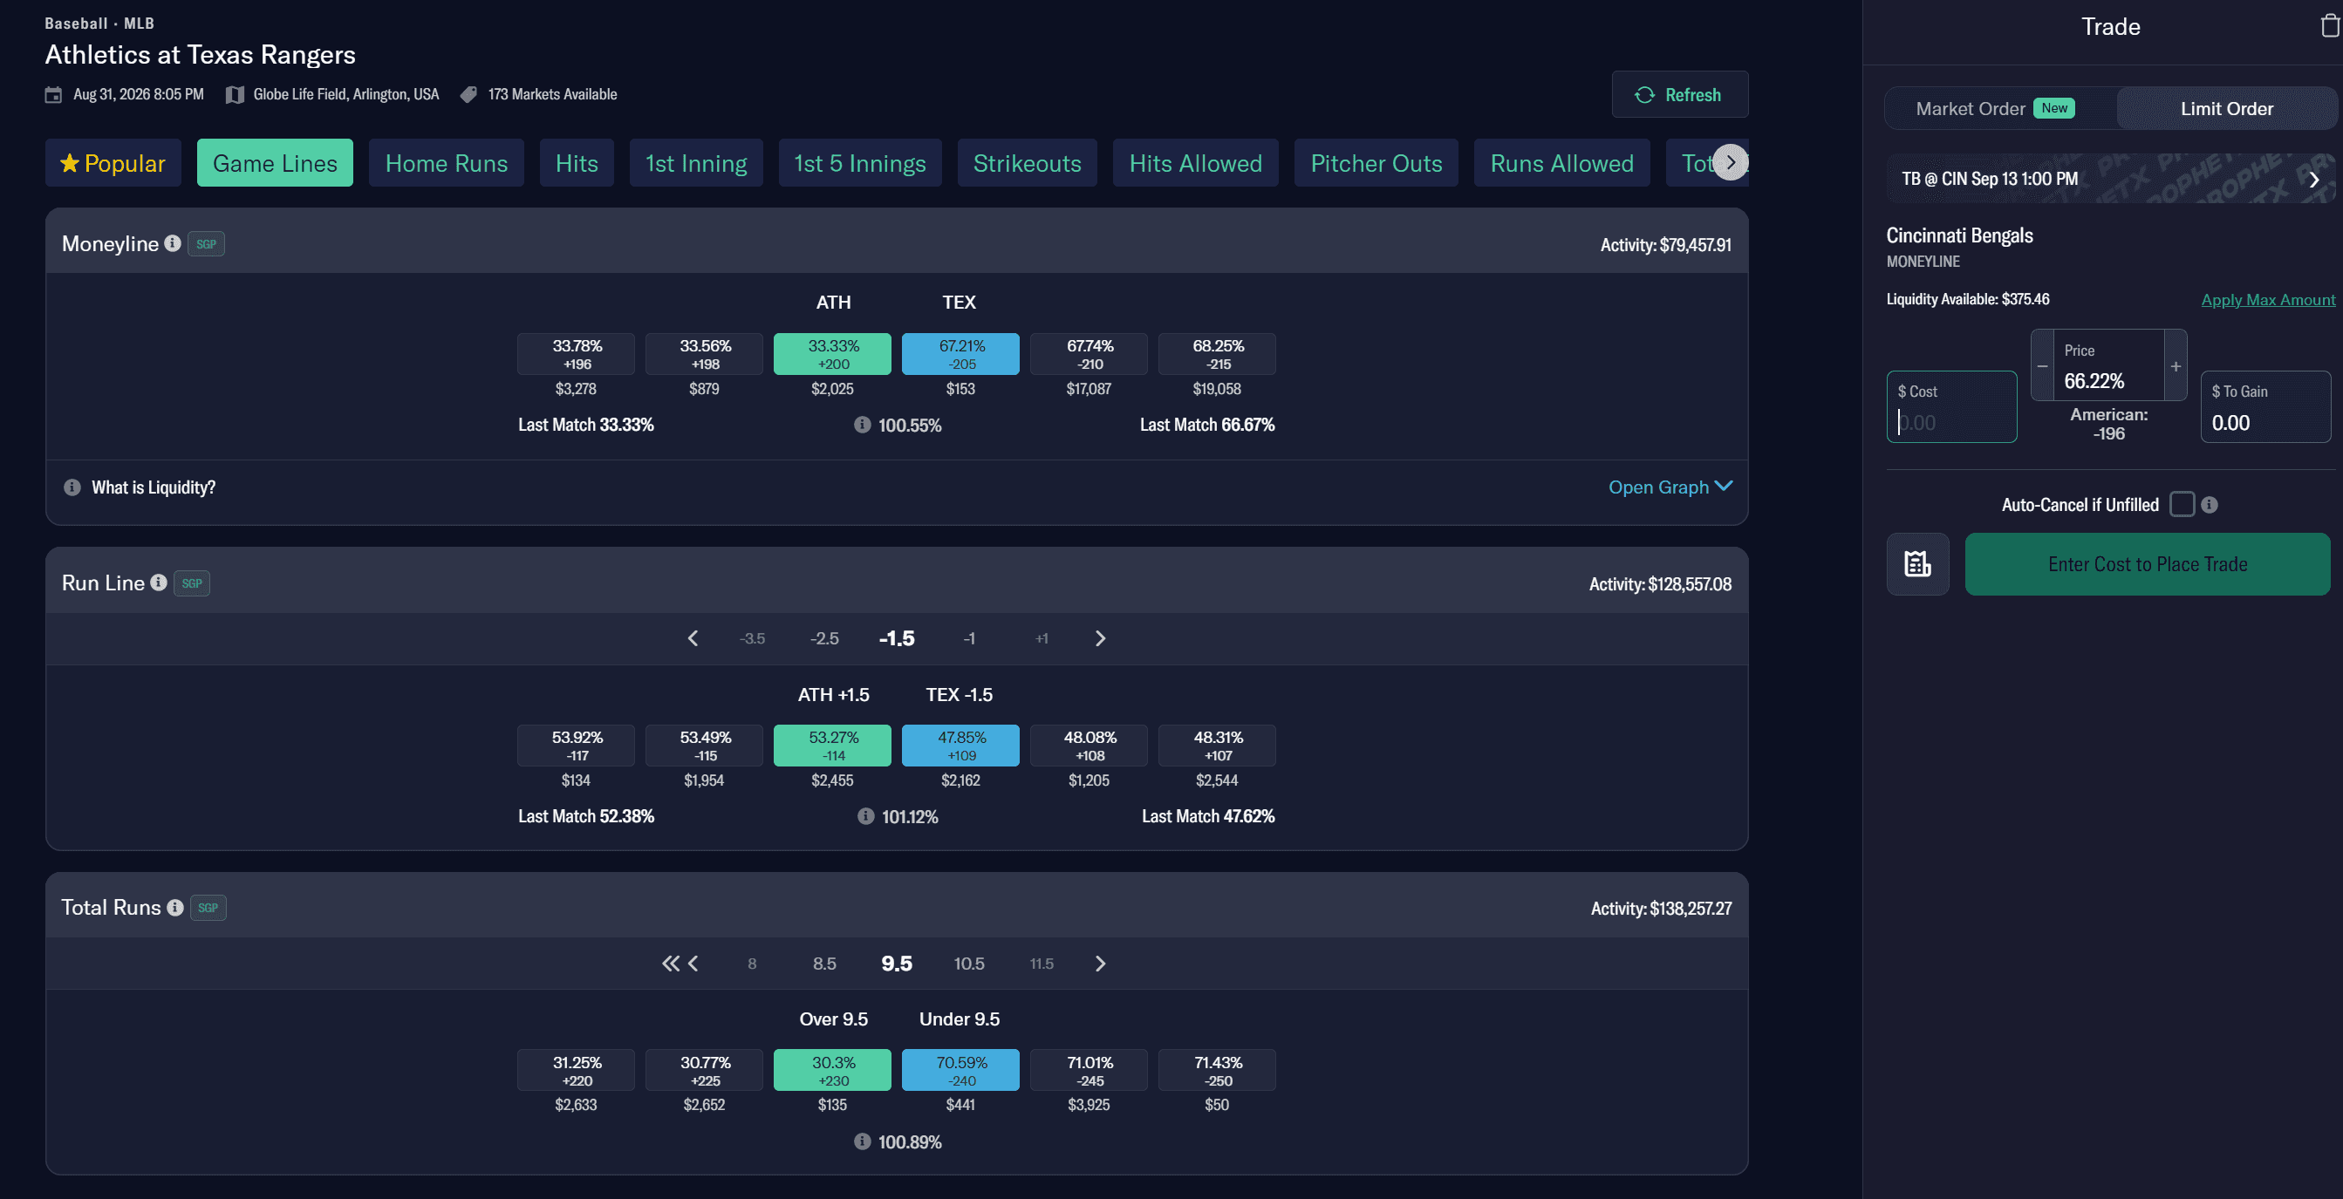Click the Total Runs SGP badge
The height and width of the screenshot is (1199, 2343).
point(208,907)
